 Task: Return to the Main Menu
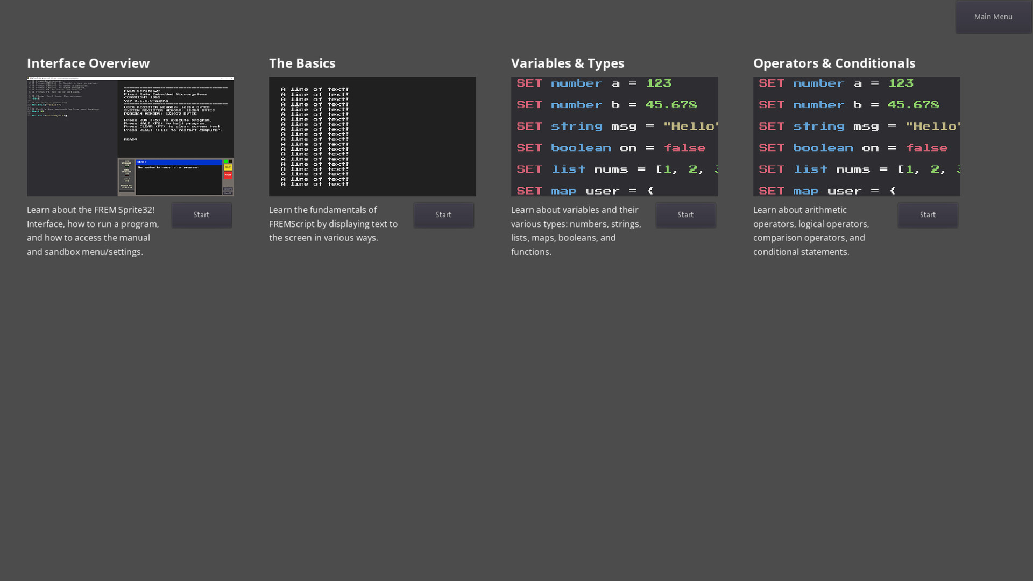coord(993,17)
